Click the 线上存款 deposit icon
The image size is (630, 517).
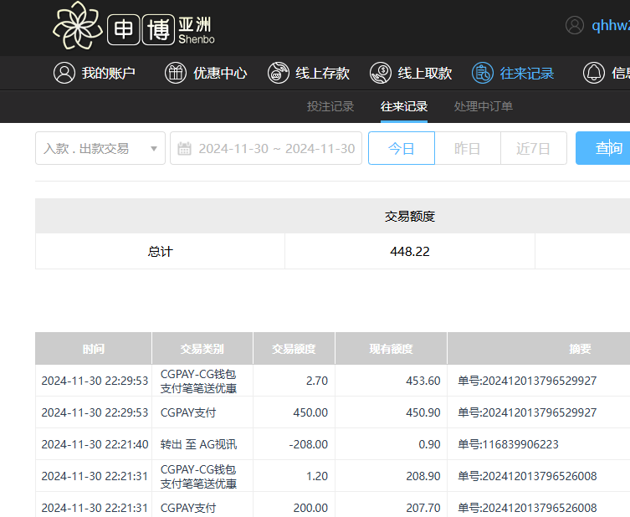[279, 73]
